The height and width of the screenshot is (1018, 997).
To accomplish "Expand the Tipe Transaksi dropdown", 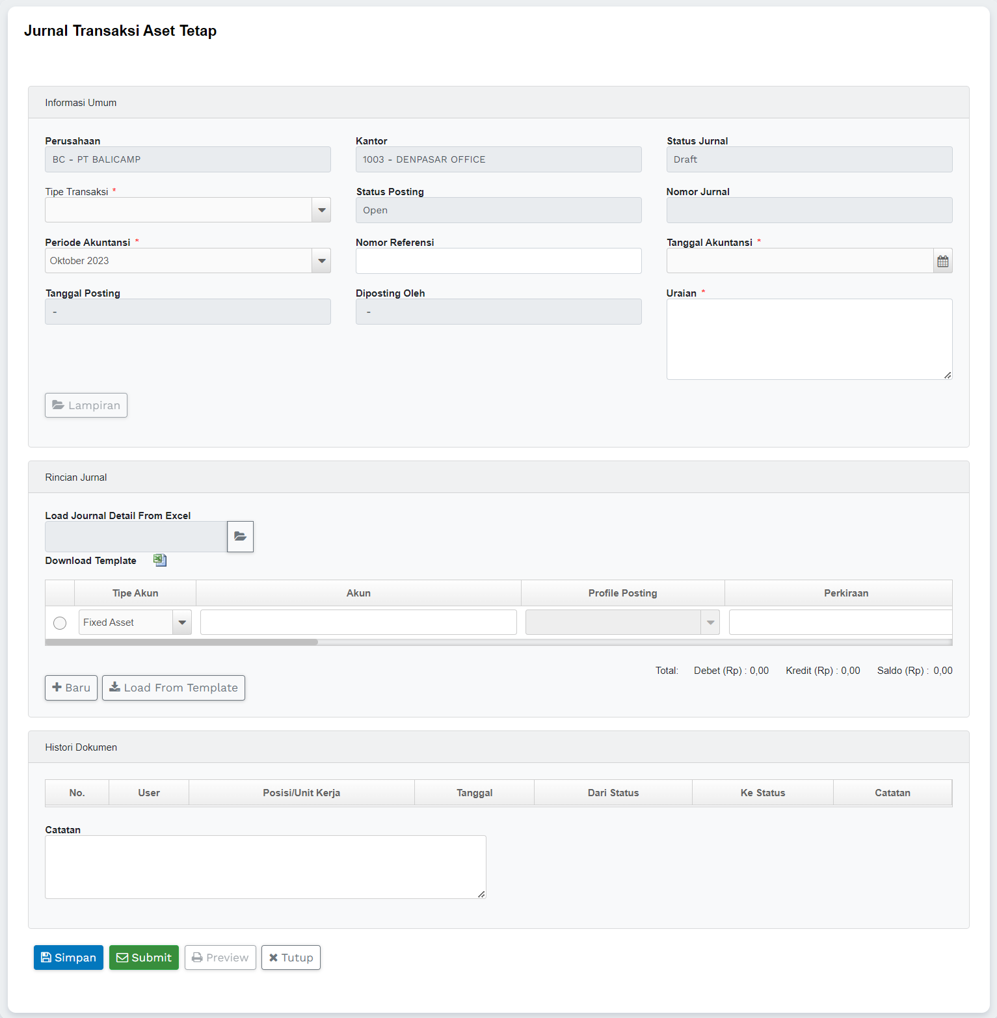I will click(321, 210).
